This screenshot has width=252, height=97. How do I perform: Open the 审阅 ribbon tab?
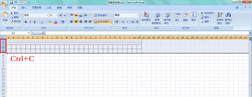pyautogui.click(x=70, y=8)
